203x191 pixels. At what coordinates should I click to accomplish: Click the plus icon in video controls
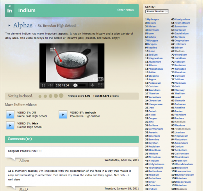pyautogui.click(x=93, y=85)
